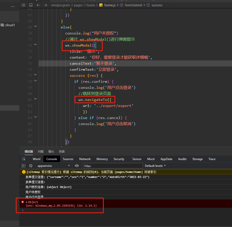The image size is (232, 227).
Task: Fold the wx.navigateTo block at line 81
Action: click(35, 99)
